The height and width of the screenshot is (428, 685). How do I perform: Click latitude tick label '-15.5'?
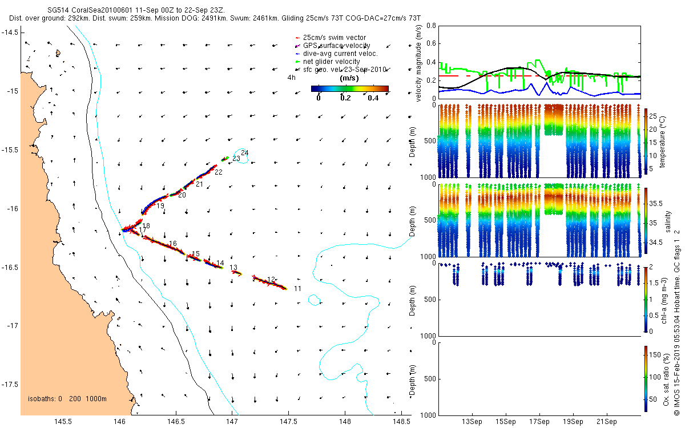[x=10, y=150]
